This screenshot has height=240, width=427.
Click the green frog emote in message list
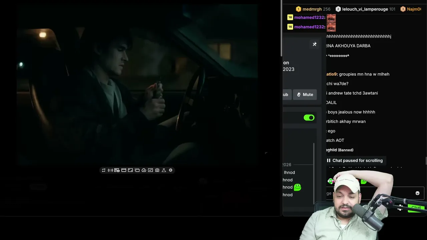click(x=297, y=187)
